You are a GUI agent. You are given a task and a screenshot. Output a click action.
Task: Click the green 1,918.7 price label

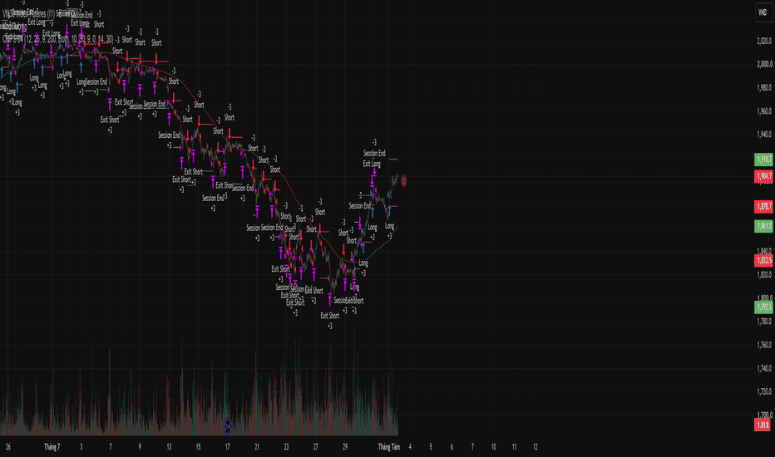(763, 160)
